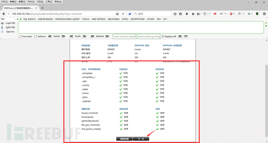The height and width of the screenshot is (143, 268).
Task: Click the large HackBar URL text area
Action: click(141, 27)
